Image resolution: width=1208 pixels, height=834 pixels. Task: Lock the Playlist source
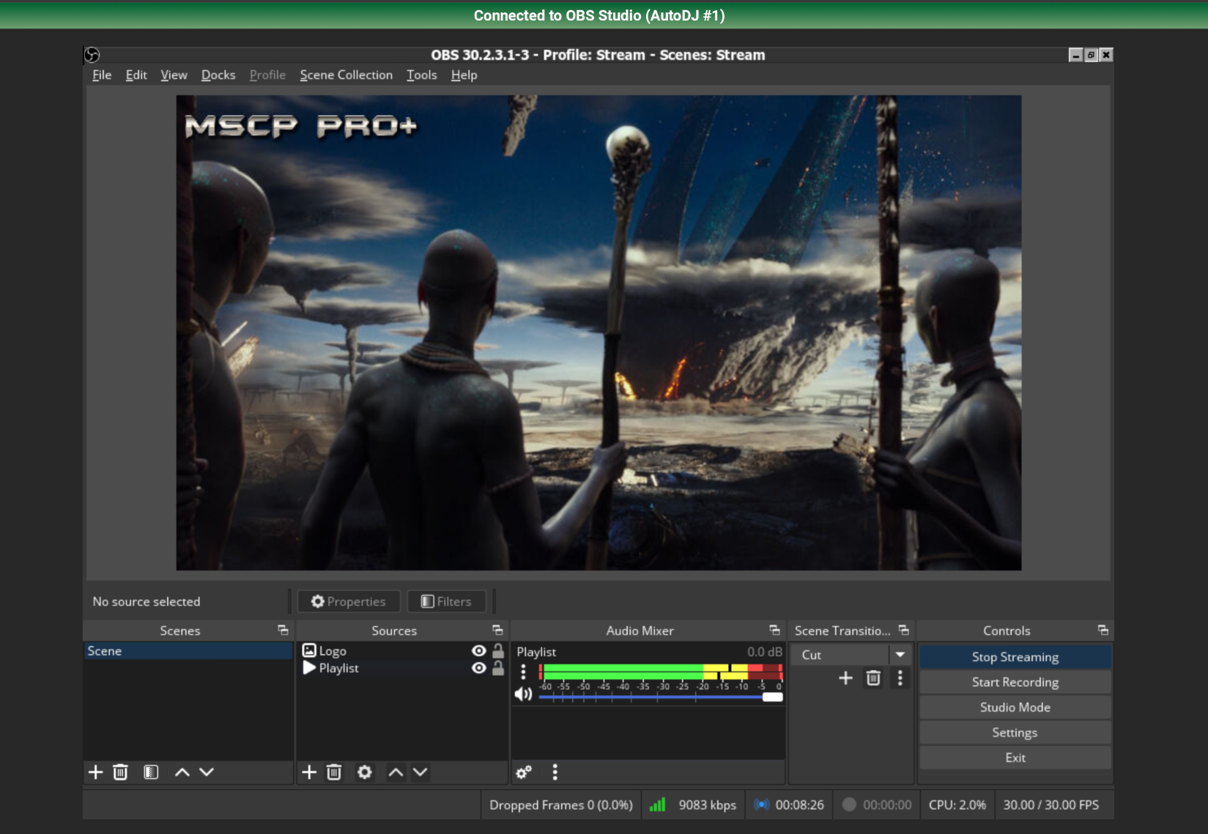pos(497,668)
